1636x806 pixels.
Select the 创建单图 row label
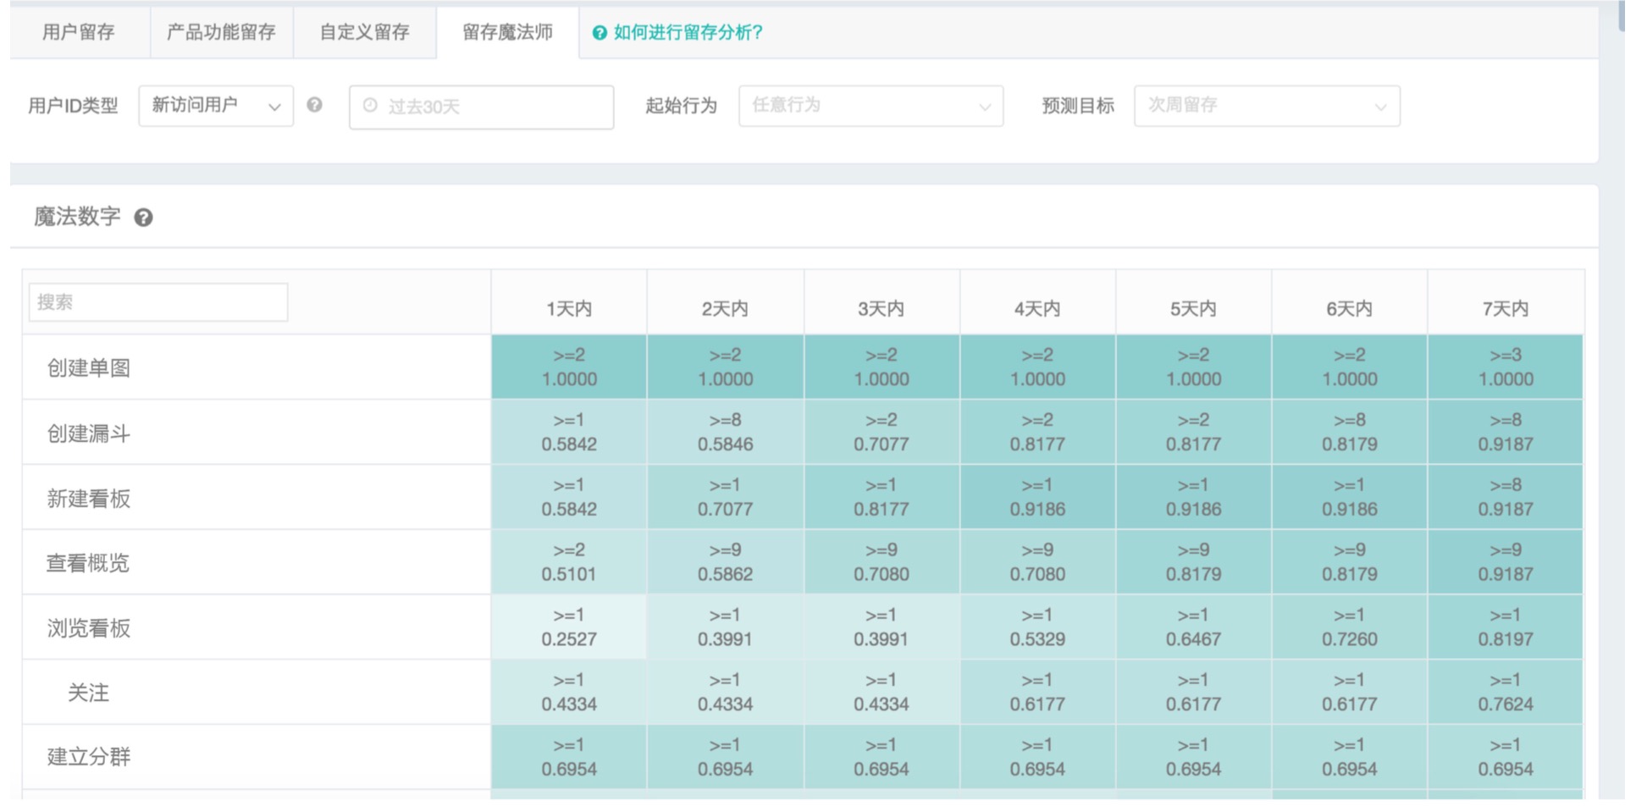pos(89,368)
